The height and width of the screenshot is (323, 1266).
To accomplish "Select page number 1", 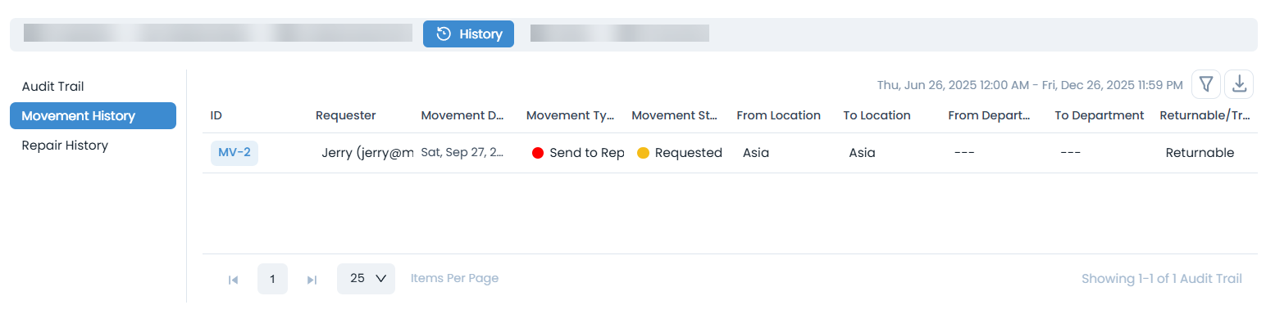I will point(272,279).
